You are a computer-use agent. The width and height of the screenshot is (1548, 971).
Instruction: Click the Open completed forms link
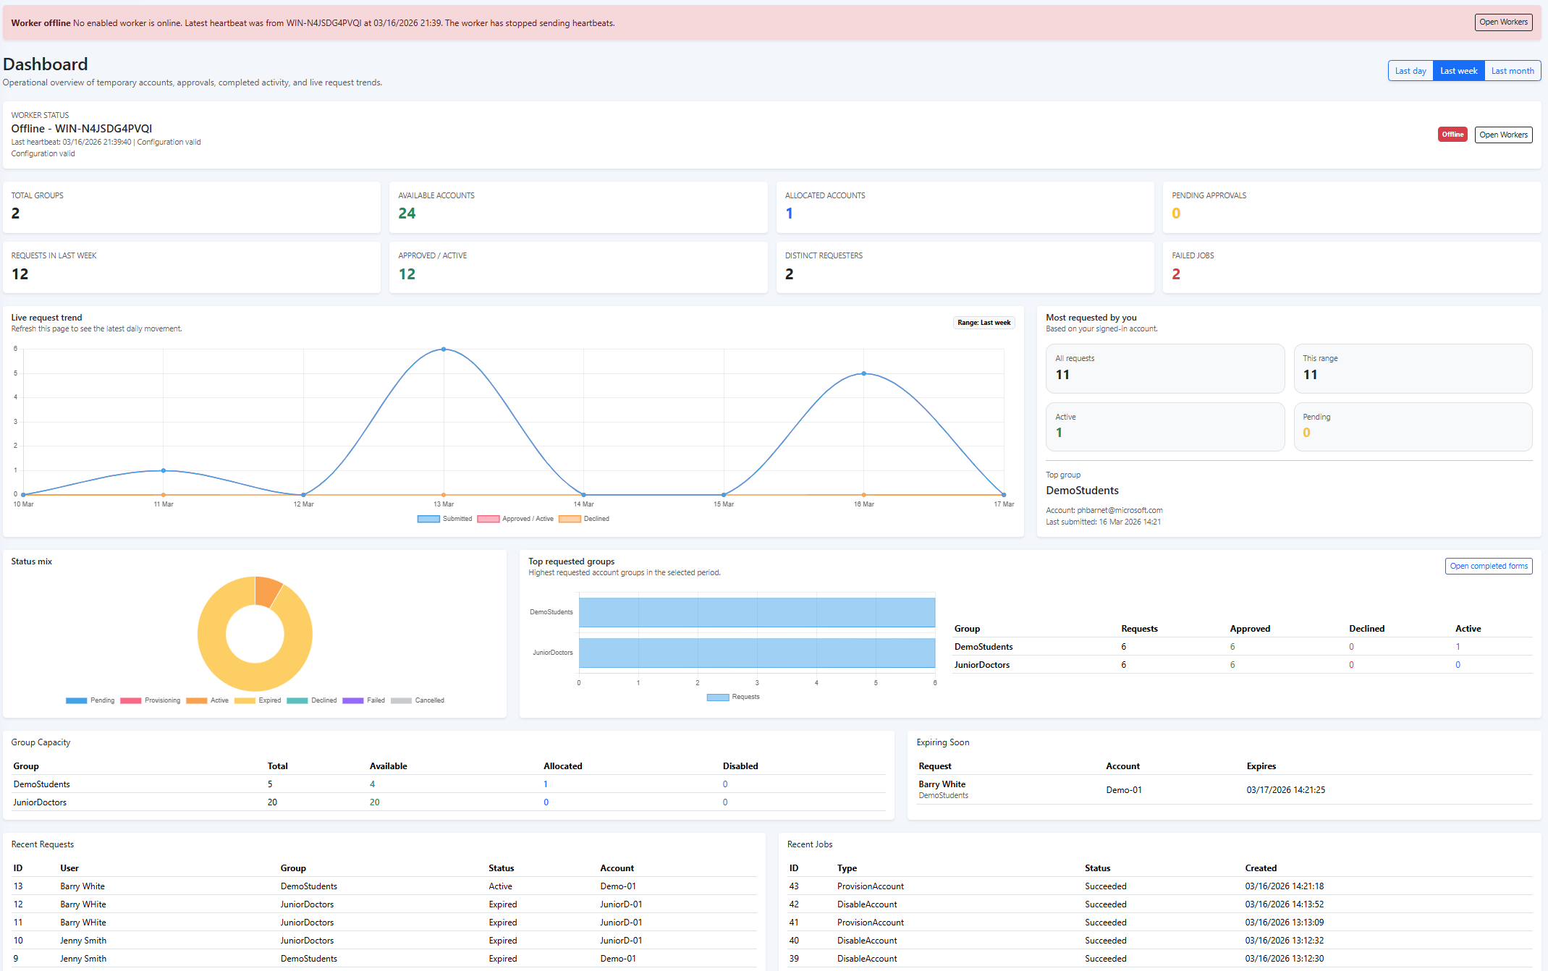[x=1488, y=566]
